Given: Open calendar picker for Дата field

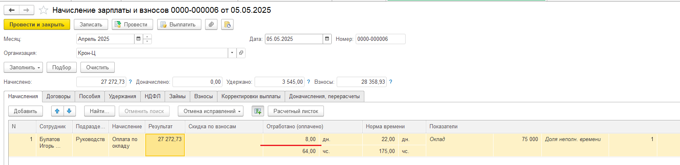Looking at the screenshot, I should coord(327,39).
